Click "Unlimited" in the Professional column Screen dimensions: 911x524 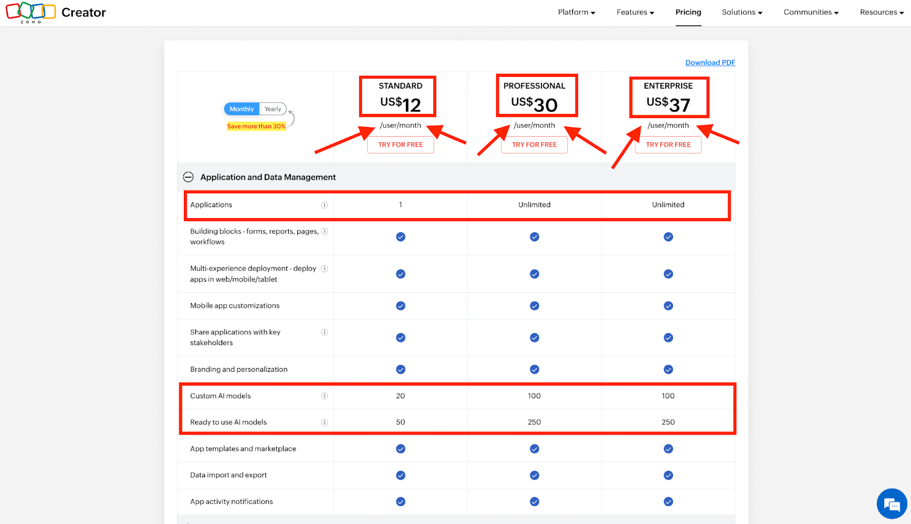pyautogui.click(x=535, y=205)
